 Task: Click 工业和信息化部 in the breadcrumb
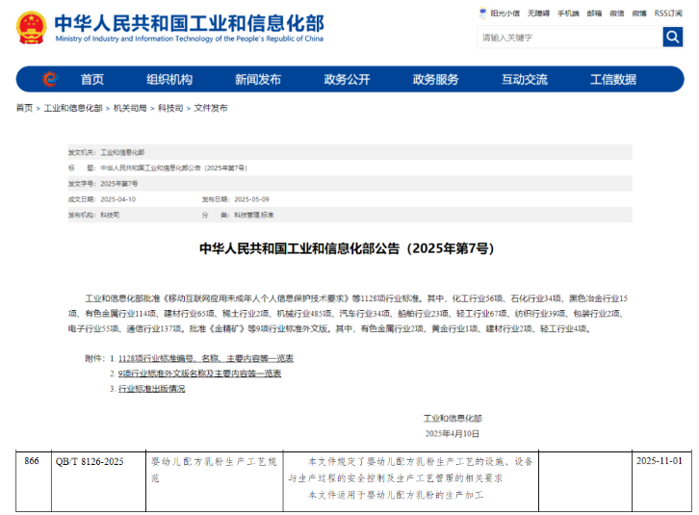click(x=73, y=109)
